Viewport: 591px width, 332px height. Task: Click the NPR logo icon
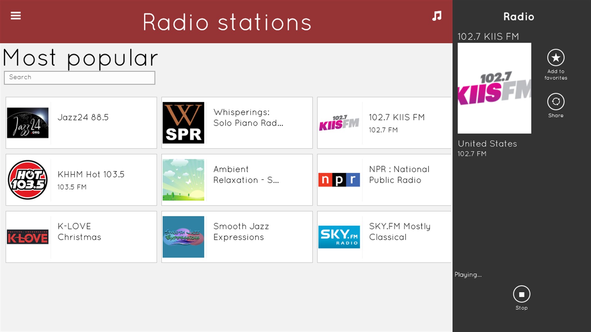pos(339,180)
